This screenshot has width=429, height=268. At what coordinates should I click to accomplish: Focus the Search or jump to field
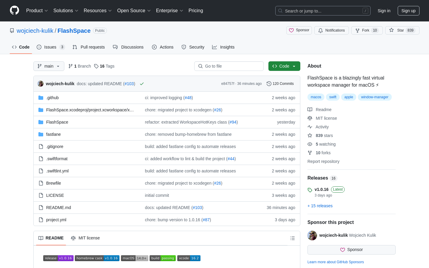[x=323, y=11]
